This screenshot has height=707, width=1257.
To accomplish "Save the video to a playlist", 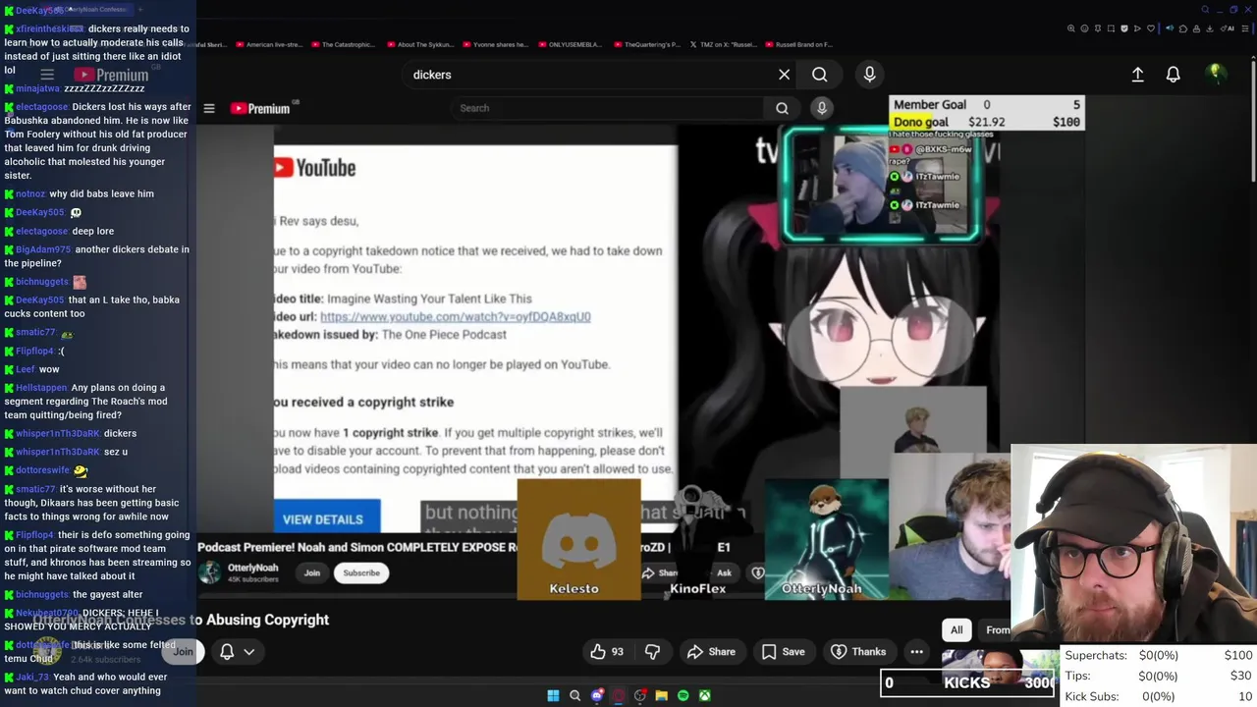I will (783, 651).
